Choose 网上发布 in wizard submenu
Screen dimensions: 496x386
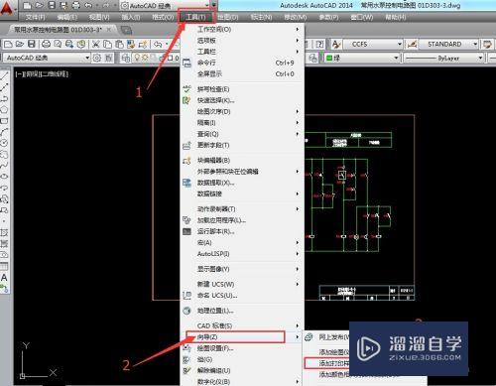(x=327, y=337)
